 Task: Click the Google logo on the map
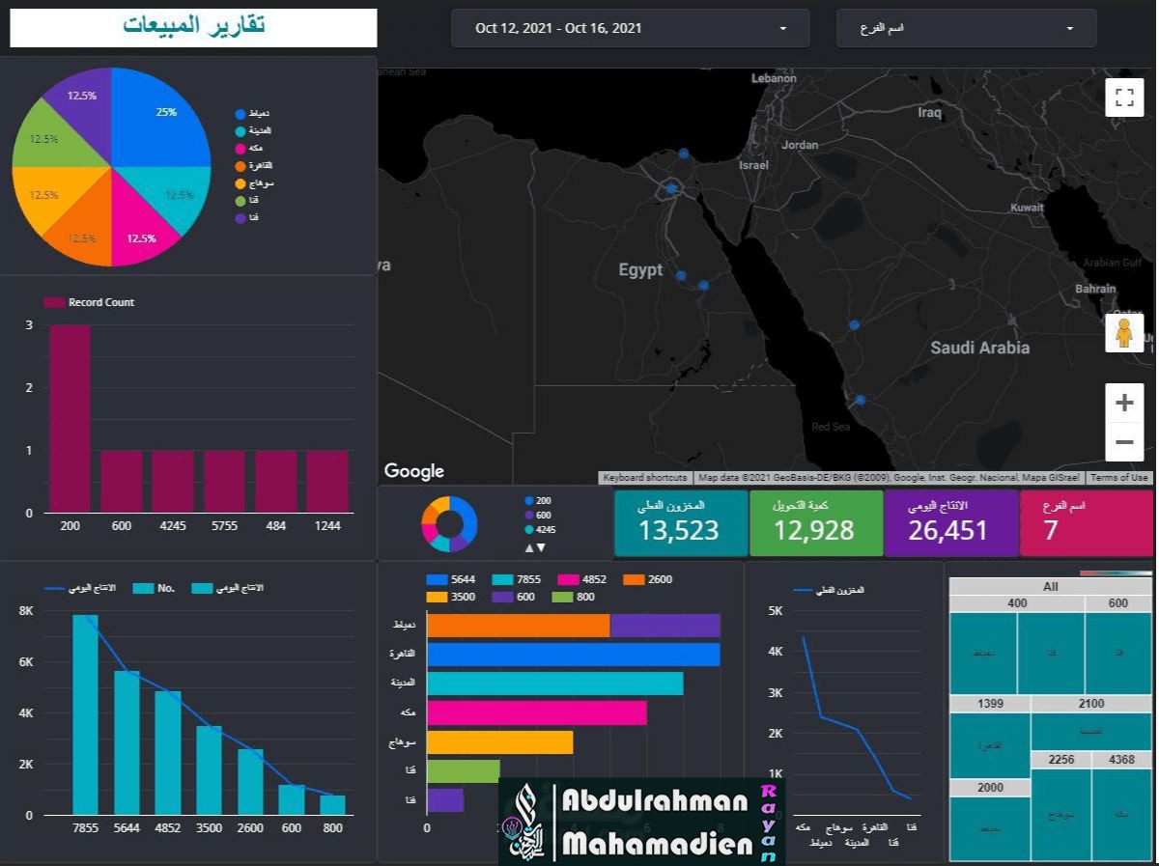(413, 471)
